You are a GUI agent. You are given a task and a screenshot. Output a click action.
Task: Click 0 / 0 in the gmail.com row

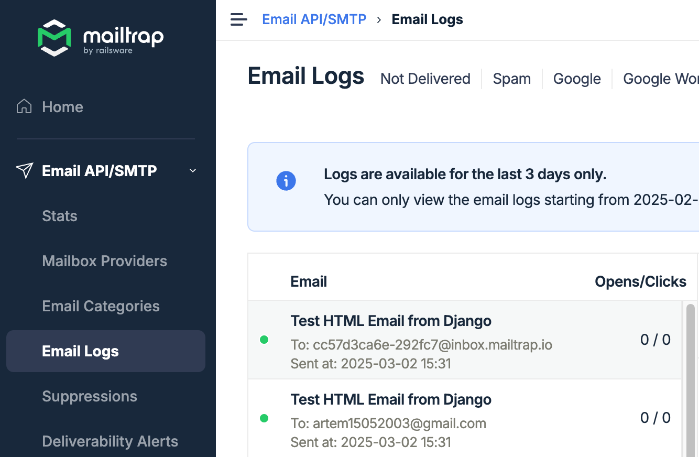point(656,418)
